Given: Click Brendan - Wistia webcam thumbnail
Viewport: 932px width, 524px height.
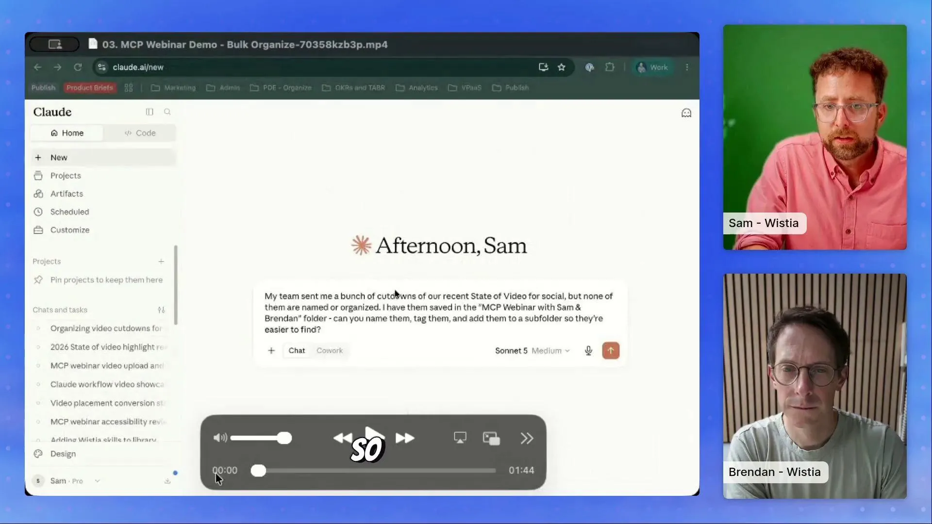Looking at the screenshot, I should (x=815, y=386).
